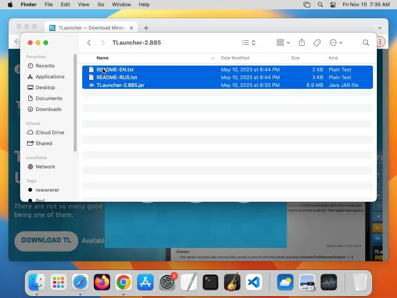Switch to the TLauncher browser tab

(91, 28)
